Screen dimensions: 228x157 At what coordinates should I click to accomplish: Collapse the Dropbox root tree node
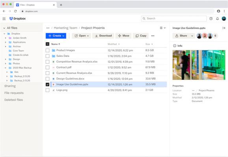click(4, 34)
